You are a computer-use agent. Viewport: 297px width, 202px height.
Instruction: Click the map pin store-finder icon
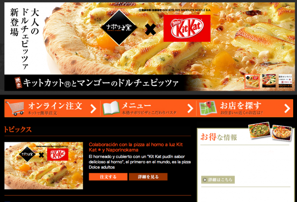point(208,108)
